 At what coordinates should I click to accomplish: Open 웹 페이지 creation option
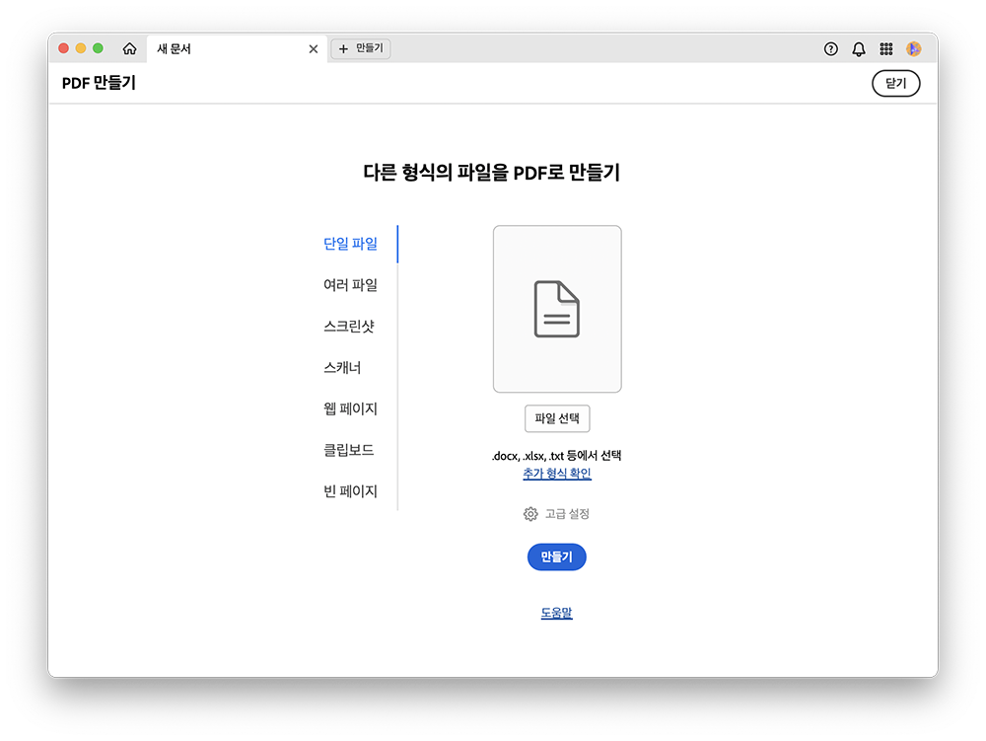pyautogui.click(x=350, y=408)
